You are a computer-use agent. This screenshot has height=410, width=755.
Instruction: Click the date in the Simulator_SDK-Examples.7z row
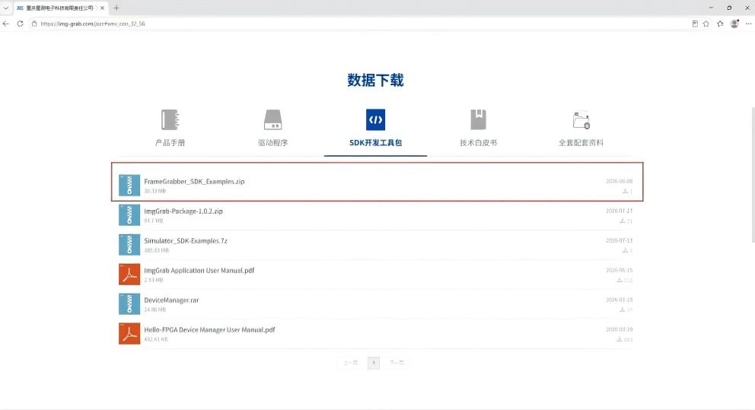(620, 240)
